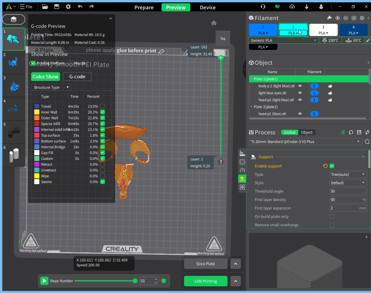
Task: Switch to the Device tab
Action: point(207,7)
